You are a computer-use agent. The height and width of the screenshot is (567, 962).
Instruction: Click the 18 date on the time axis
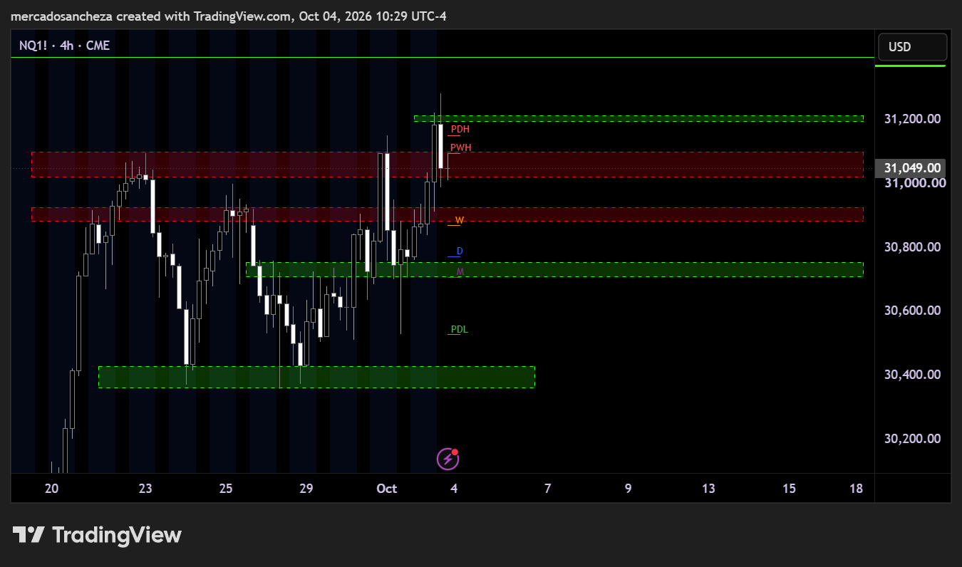coord(857,489)
